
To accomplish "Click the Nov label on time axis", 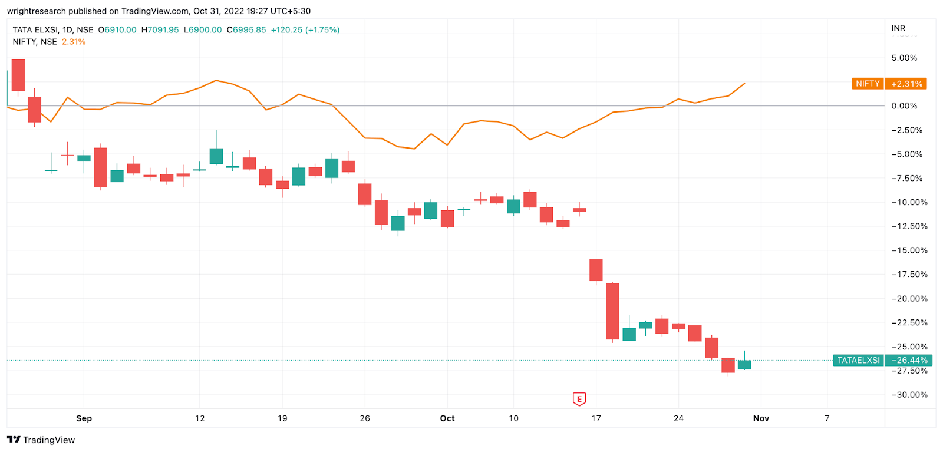I will 761,418.
